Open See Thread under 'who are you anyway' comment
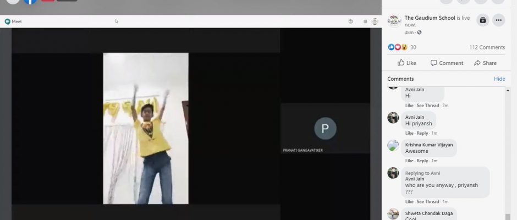Viewport: 517px width, 220px height. [x=428, y=201]
